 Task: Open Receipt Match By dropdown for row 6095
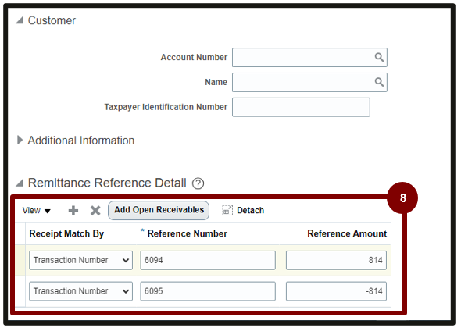[80, 291]
